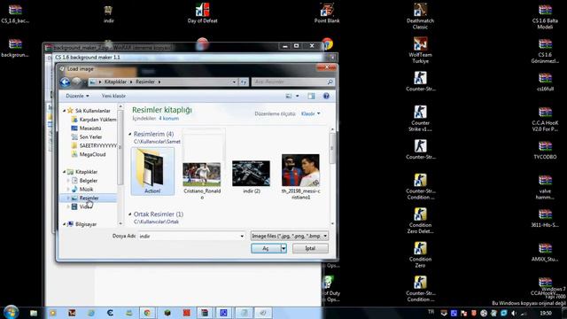Open the 4 konum locations link

169,118
